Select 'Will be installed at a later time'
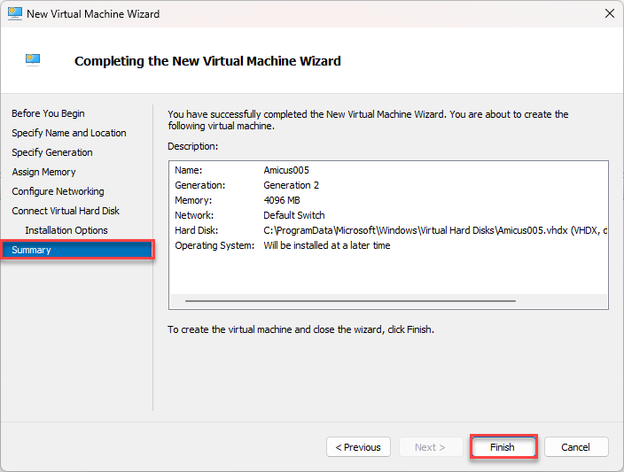The image size is (624, 472). [x=327, y=246]
